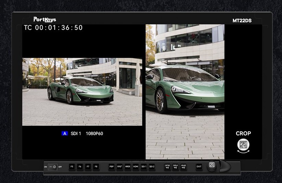282x183 pixels.
Task: Toggle the ON/OFF power switch
Action: coord(52,167)
